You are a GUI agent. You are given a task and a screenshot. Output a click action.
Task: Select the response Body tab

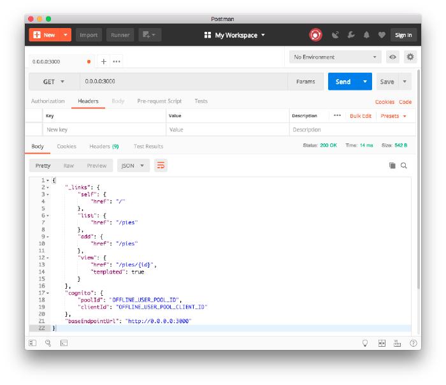point(38,146)
